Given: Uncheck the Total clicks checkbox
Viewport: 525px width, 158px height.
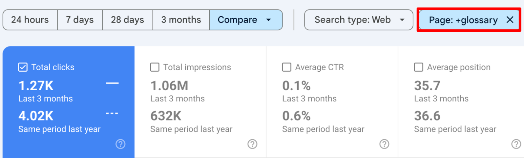Looking at the screenshot, I should pos(23,67).
